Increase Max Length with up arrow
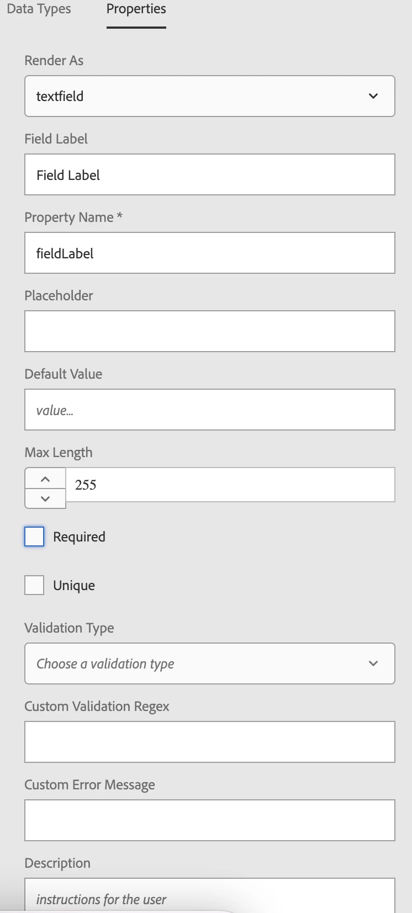The height and width of the screenshot is (913, 412). [x=45, y=479]
